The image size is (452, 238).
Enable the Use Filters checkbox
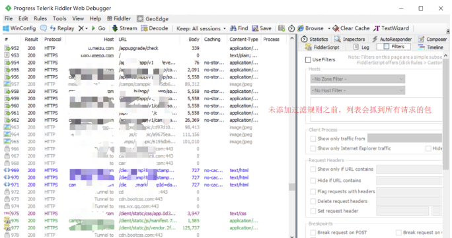click(308, 60)
